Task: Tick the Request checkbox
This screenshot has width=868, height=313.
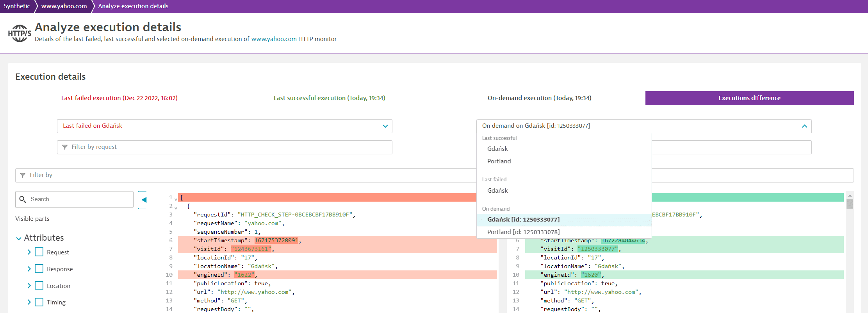Action: [x=39, y=252]
